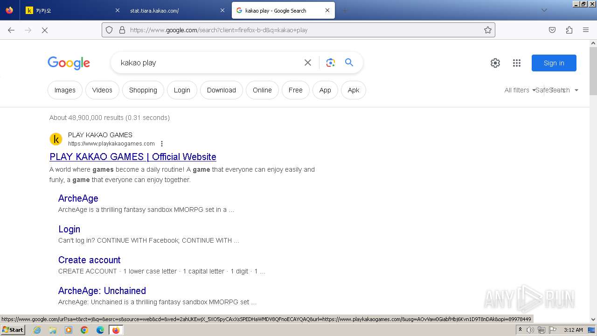Open the Extensions puzzle icon

(569, 30)
